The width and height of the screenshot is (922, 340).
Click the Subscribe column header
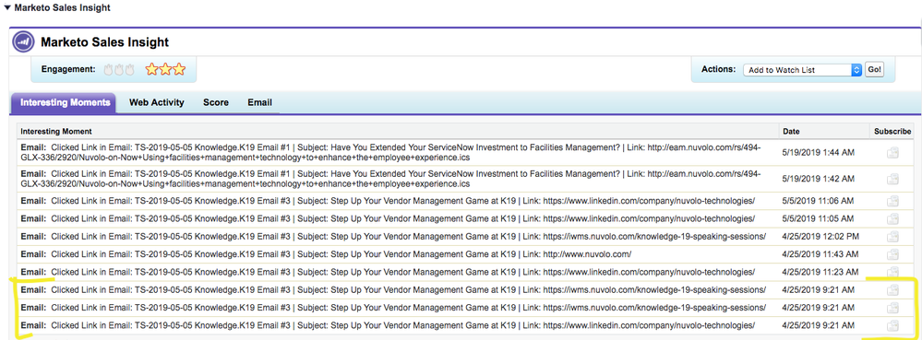(x=892, y=132)
